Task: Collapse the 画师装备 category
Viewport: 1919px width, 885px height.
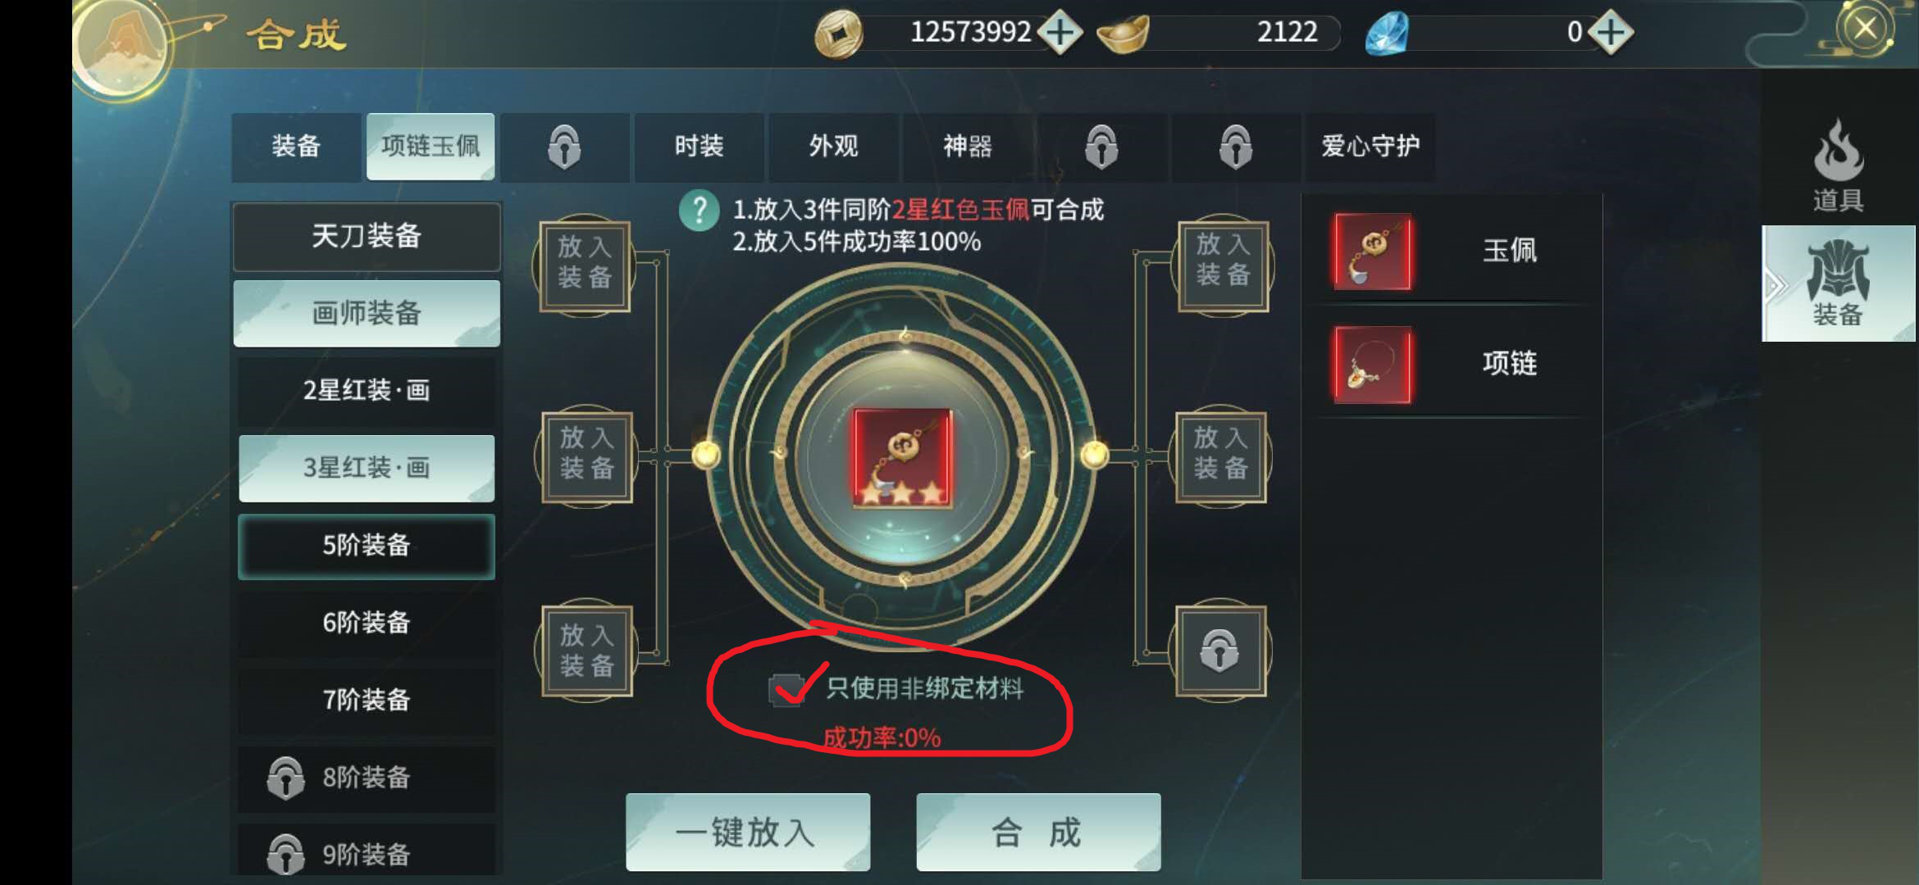Action: (367, 313)
